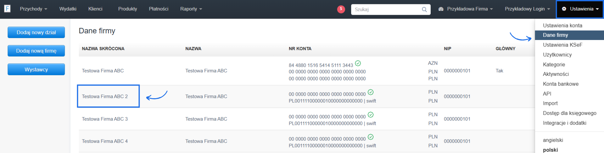Click account number 84 4880 1516 5414 5111 3443
Image resolution: width=604 pixels, height=153 pixels.
[321, 65]
